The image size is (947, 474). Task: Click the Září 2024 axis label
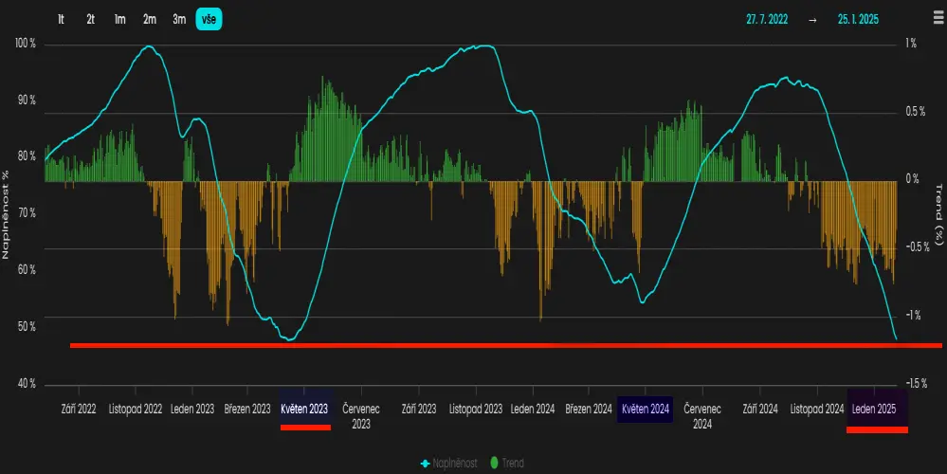click(x=760, y=410)
